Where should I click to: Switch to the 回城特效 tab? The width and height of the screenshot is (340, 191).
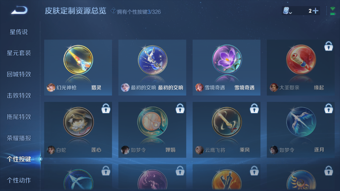point(19,74)
